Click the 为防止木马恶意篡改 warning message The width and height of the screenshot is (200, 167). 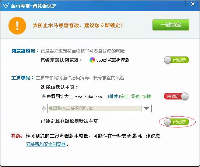pyautogui.click(x=78, y=25)
